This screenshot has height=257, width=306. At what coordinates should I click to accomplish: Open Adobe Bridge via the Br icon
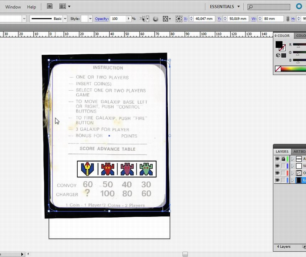[50, 7]
